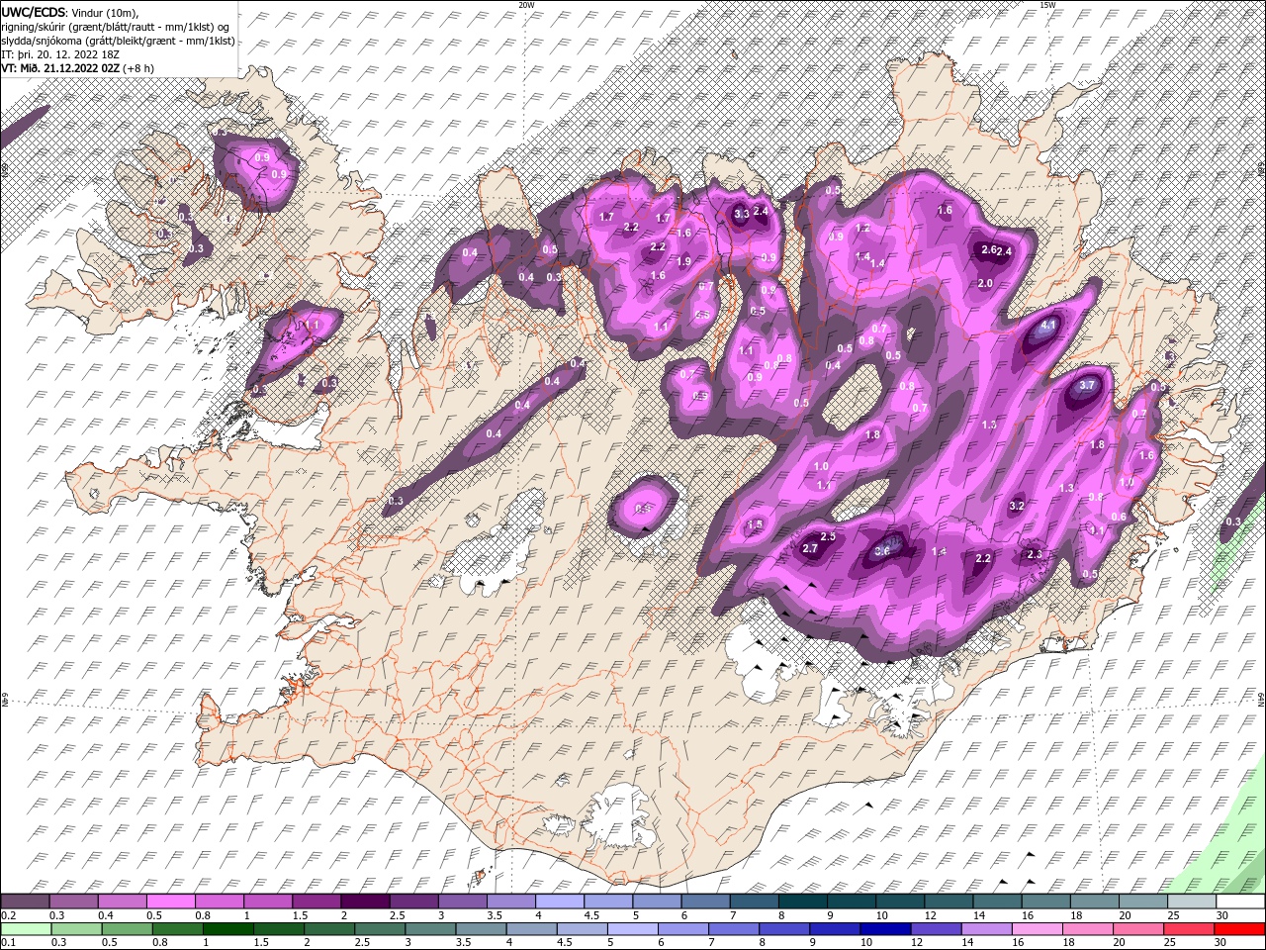The image size is (1266, 950).
Task: Click the 3.3 snowfall value label
Action: click(741, 213)
